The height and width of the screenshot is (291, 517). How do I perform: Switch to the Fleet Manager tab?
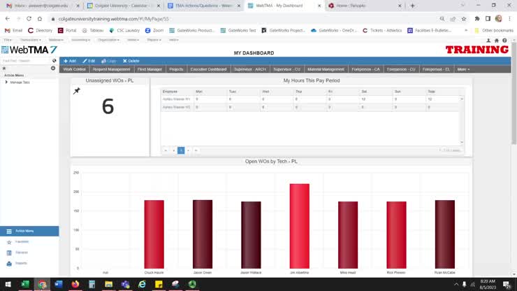coord(150,69)
